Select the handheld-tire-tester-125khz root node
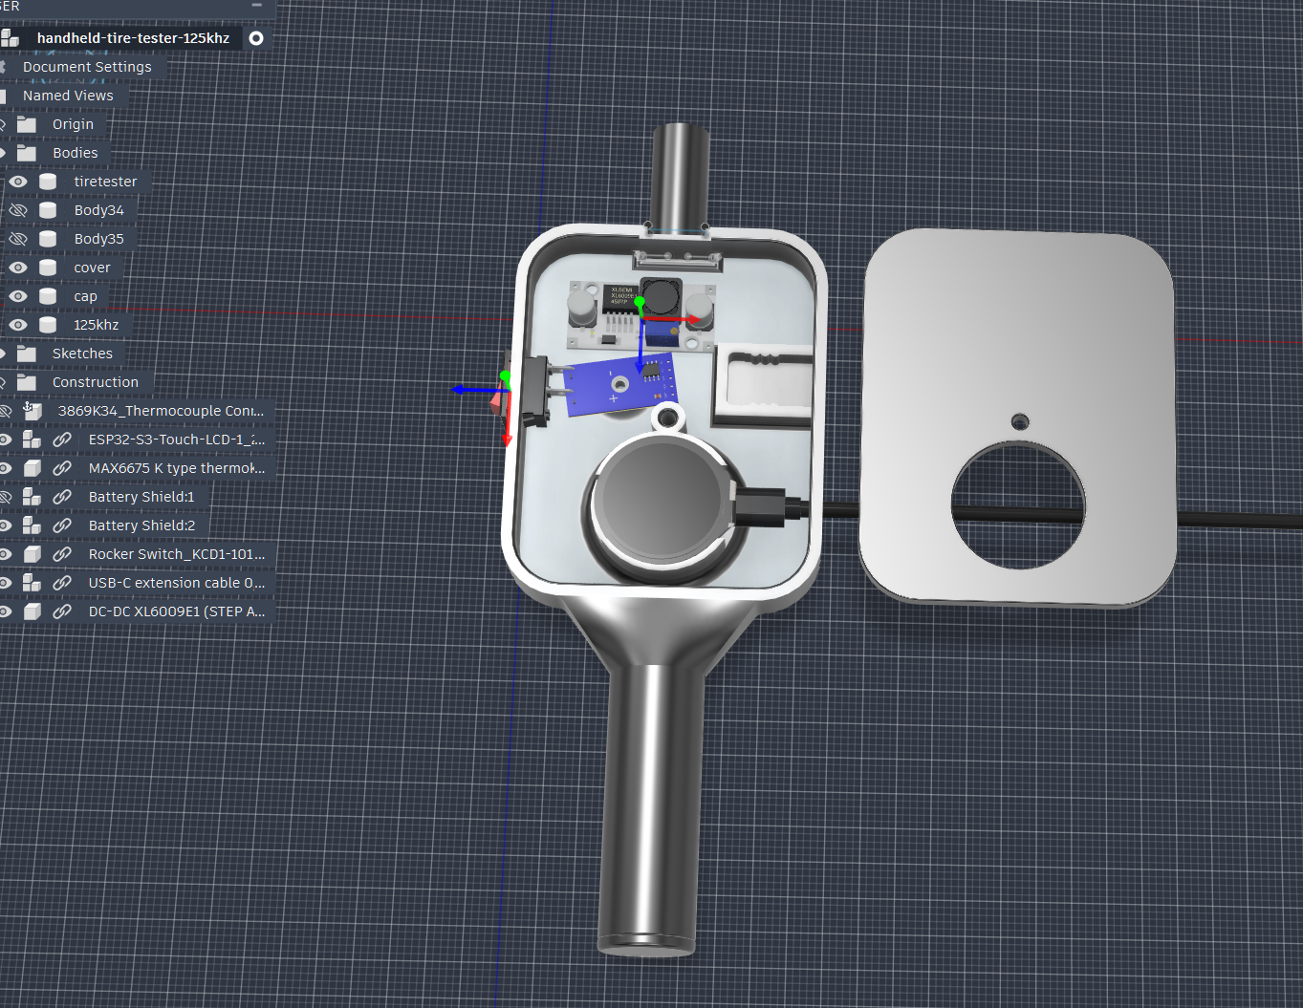 point(133,38)
